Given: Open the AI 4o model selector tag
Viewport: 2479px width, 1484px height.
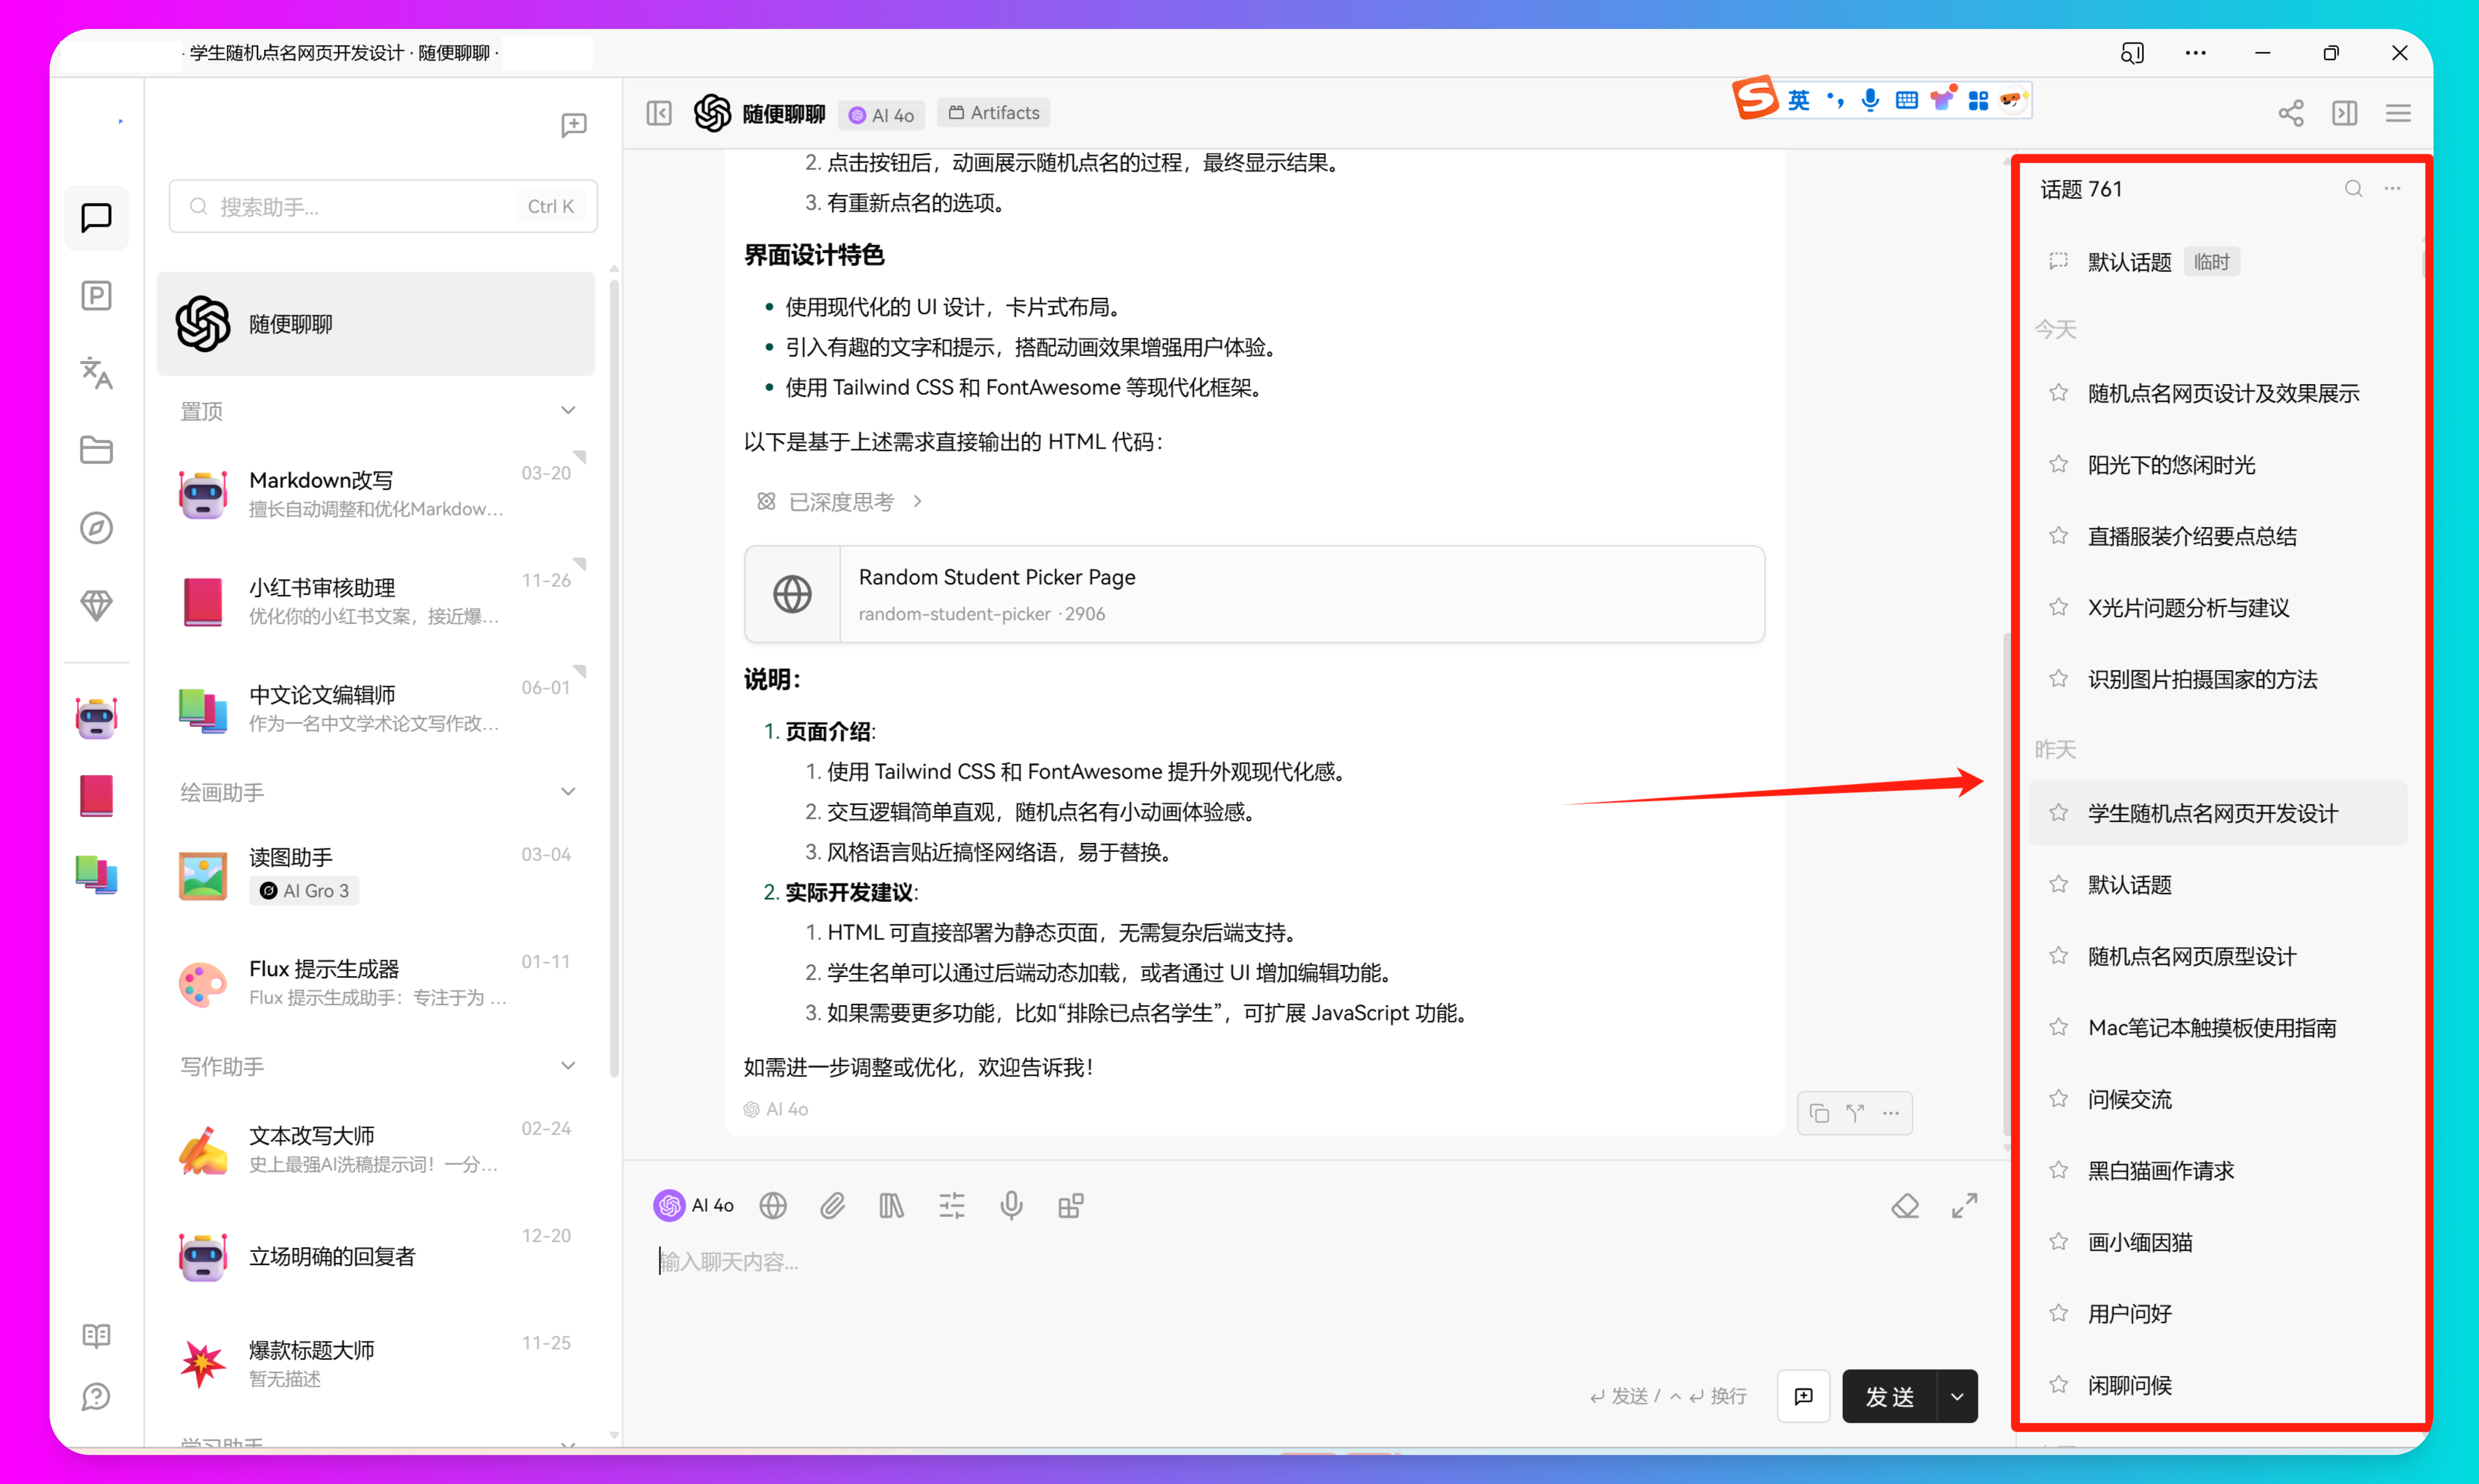Looking at the screenshot, I should coord(880,114).
